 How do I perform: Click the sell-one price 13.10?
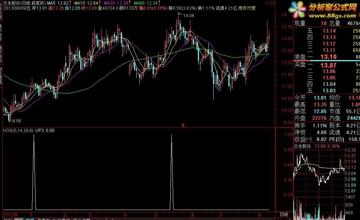tap(328, 57)
